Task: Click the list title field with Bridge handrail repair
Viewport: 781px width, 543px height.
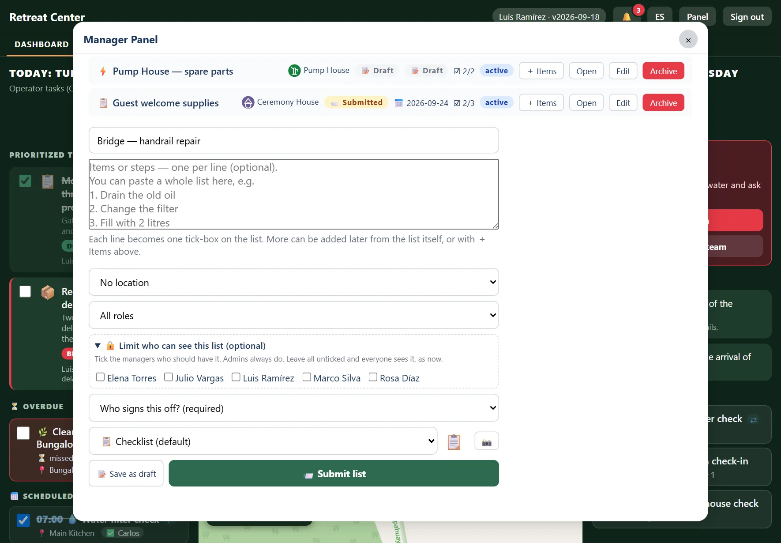Action: 294,140
